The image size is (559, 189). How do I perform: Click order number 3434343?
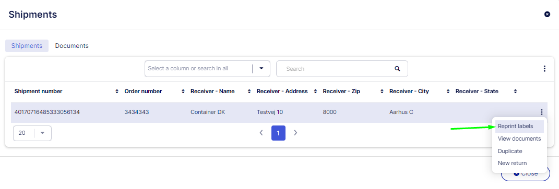[x=137, y=112]
